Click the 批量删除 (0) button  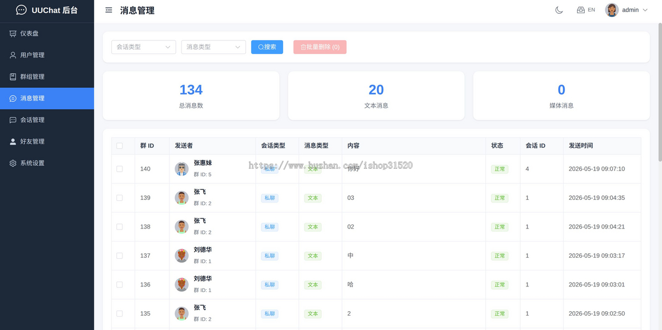pyautogui.click(x=320, y=47)
